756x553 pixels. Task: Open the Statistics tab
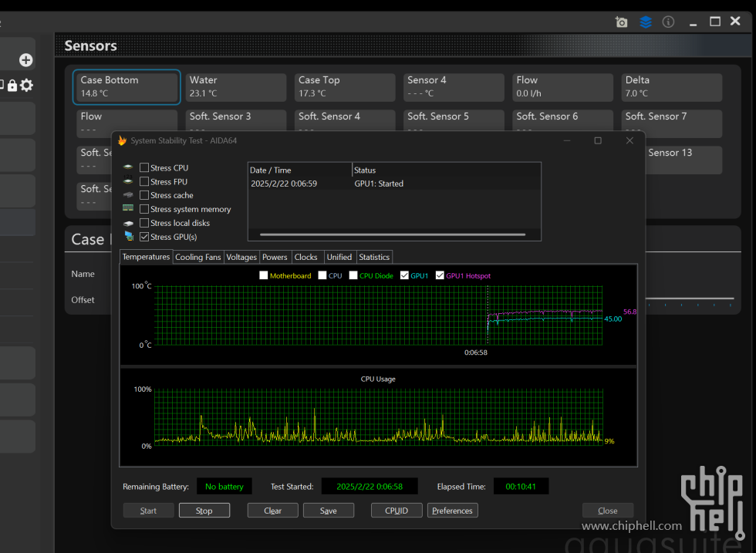coord(374,257)
